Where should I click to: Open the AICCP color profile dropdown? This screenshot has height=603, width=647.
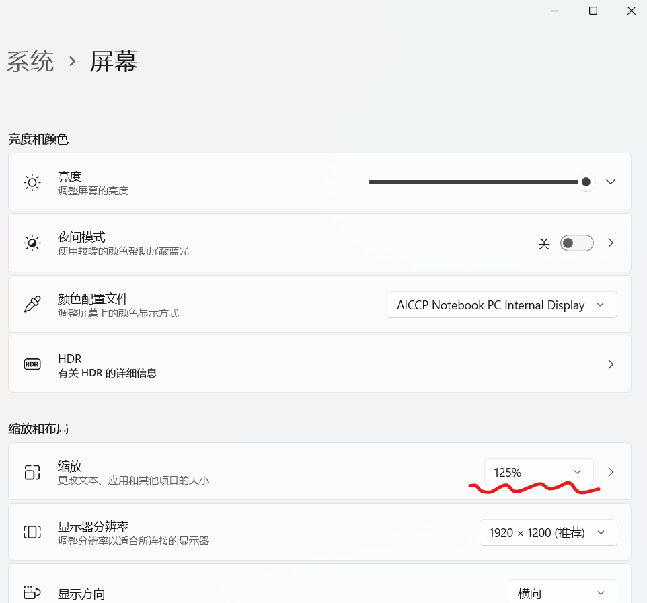502,305
